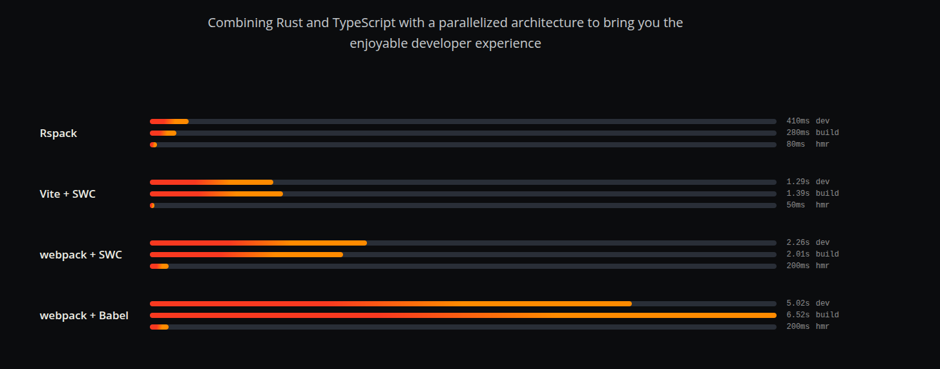This screenshot has width=940, height=369.
Task: Select the webpack + SWC label
Action: [81, 255]
